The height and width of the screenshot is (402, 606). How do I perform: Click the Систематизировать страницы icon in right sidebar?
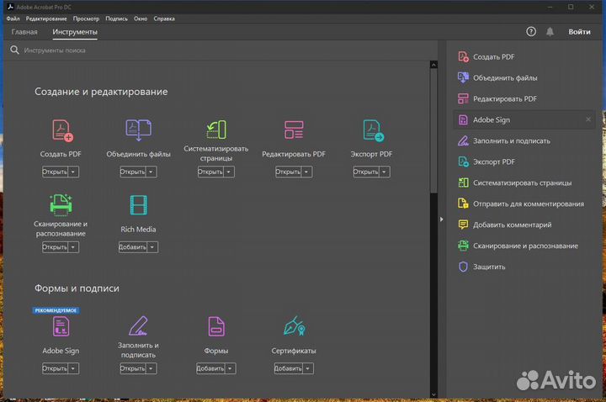(463, 182)
